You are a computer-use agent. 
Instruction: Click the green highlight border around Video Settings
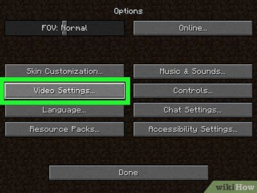pyautogui.click(x=65, y=80)
